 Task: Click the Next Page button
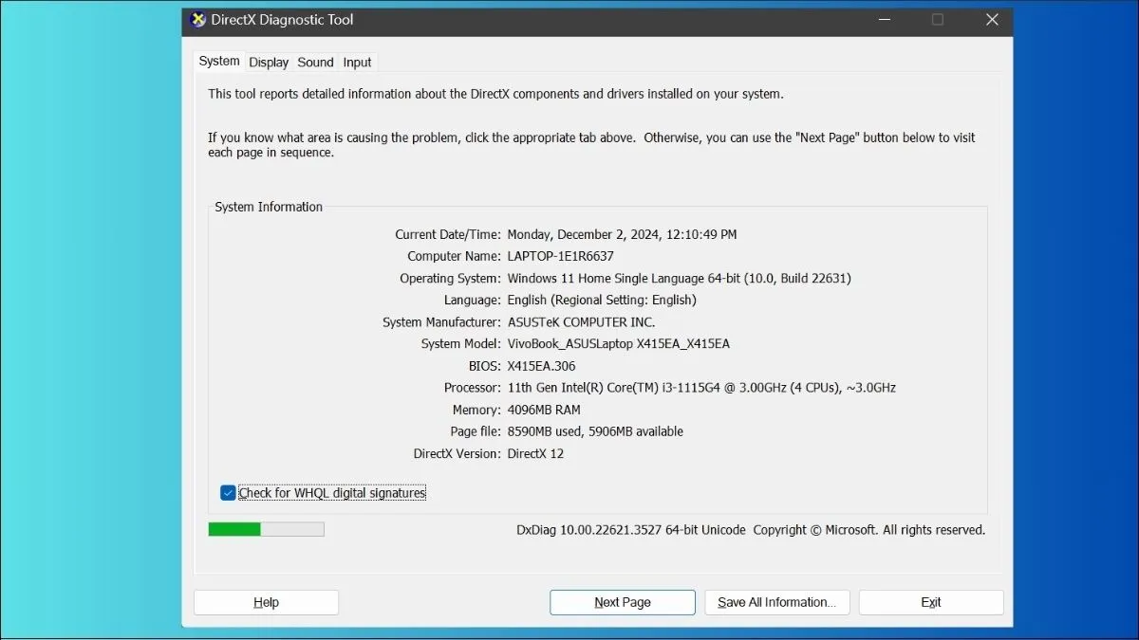(622, 602)
